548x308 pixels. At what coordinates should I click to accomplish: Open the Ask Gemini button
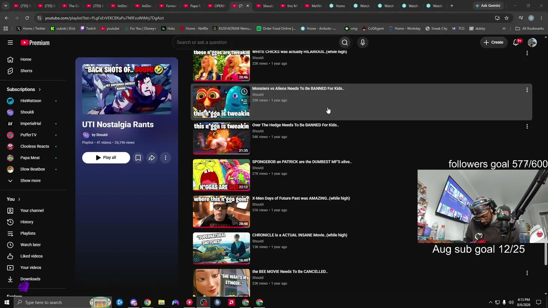pyautogui.click(x=487, y=6)
